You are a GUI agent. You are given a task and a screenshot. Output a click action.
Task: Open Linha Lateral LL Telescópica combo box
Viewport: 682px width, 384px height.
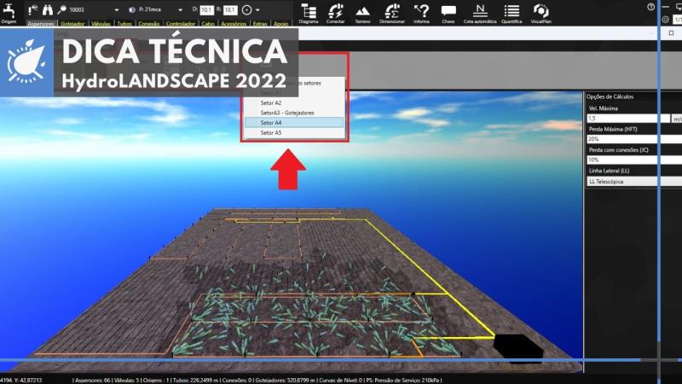[634, 182]
